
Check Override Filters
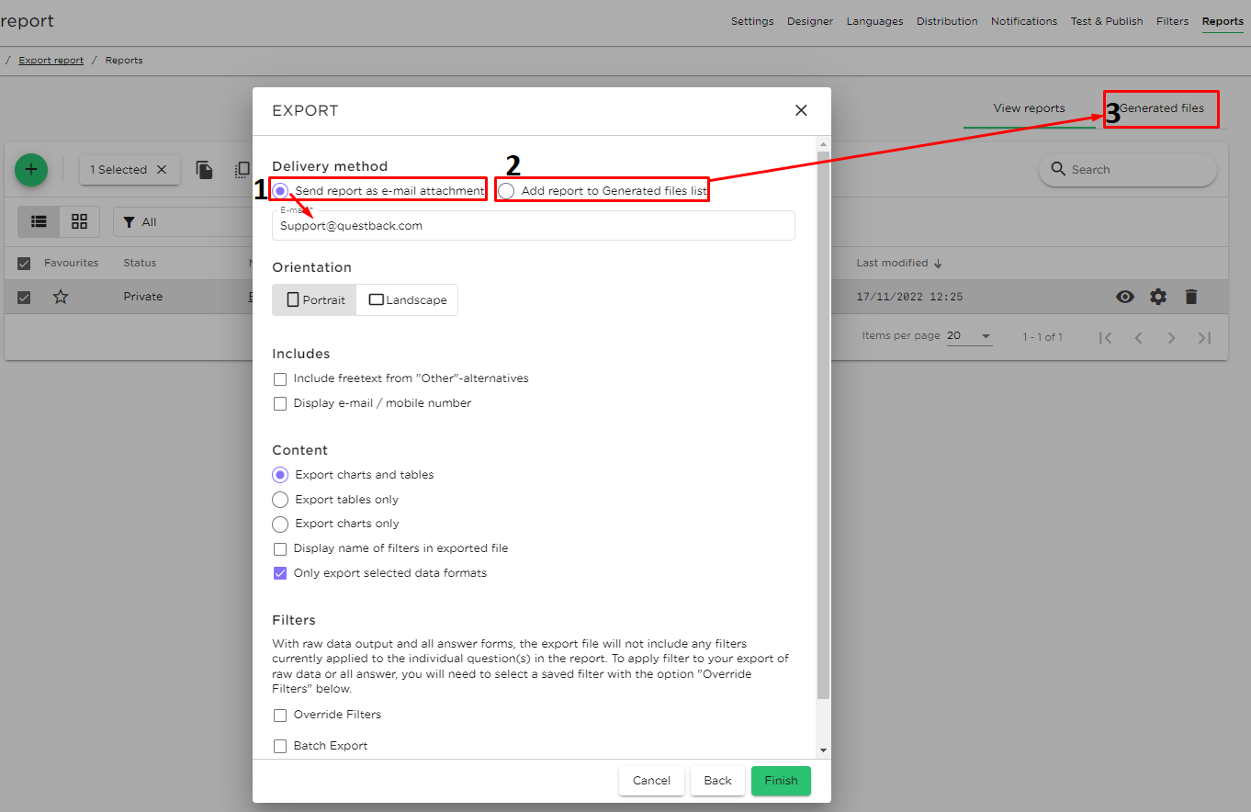coord(280,715)
